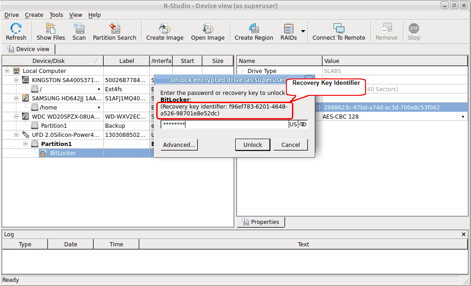Image resolution: width=471 pixels, height=286 pixels.
Task: Open the / partition dropdown arrow
Action: (x=99, y=89)
